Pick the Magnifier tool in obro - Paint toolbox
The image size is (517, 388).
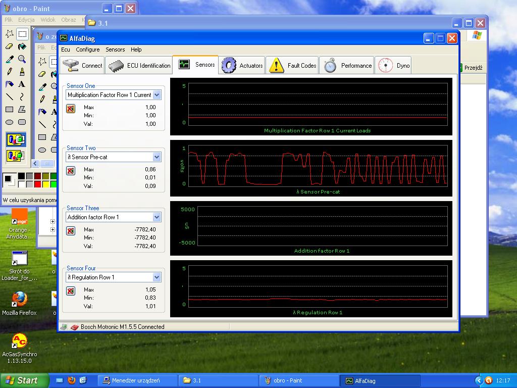(22, 59)
